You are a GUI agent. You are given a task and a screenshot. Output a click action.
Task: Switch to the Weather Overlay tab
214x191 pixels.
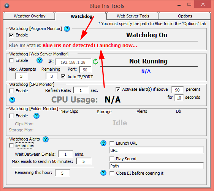[29, 16]
